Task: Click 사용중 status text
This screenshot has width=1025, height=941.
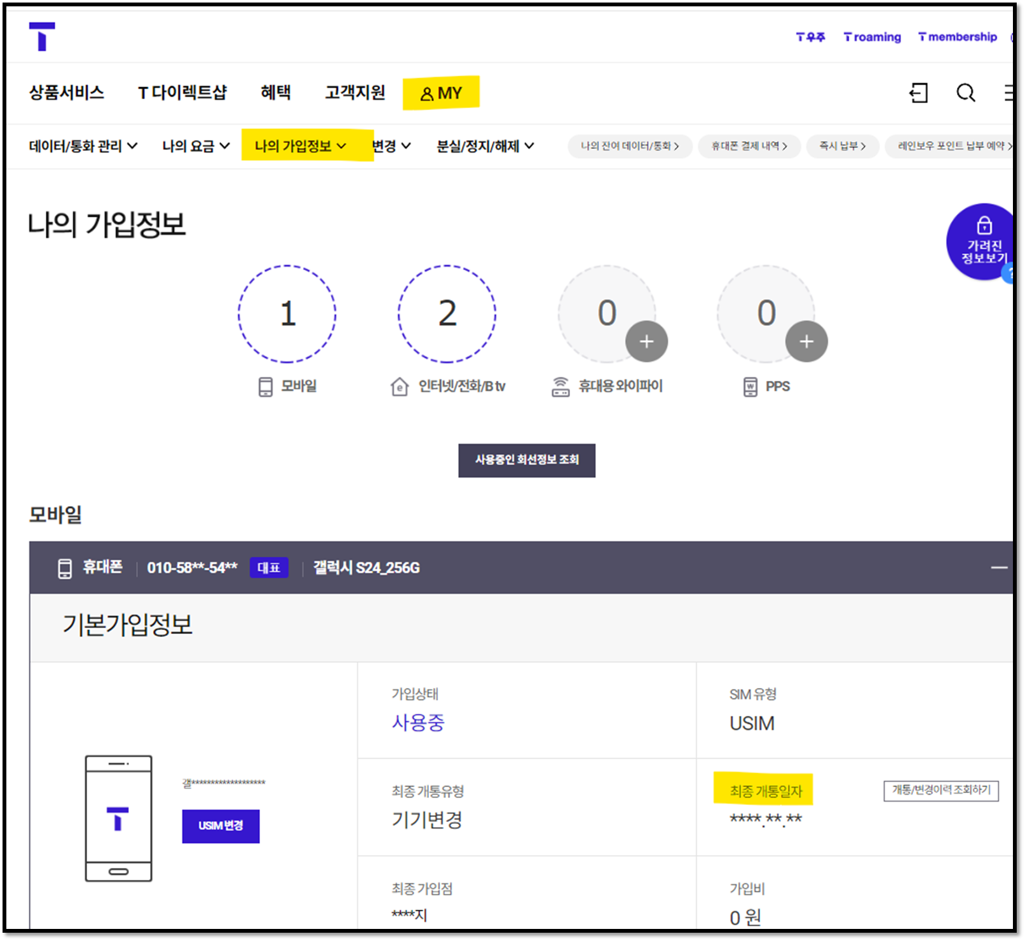Action: (418, 723)
